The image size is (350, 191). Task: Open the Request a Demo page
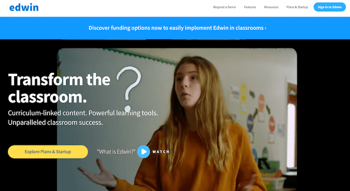224,7
